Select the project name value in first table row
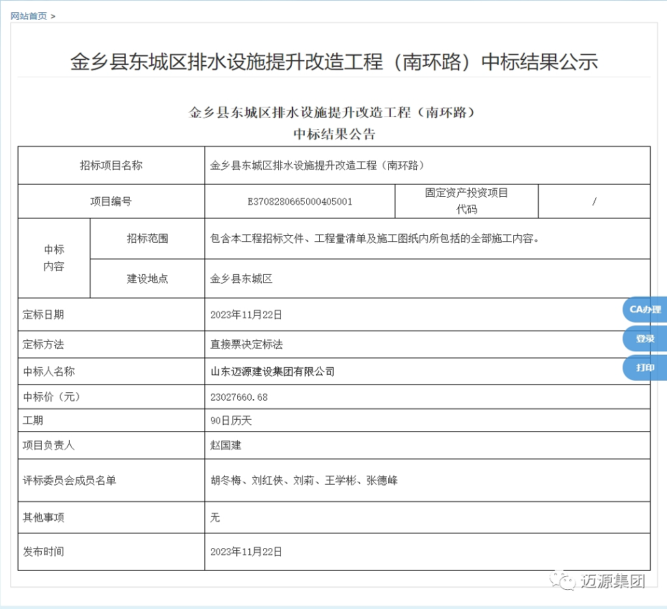The height and width of the screenshot is (609, 667). click(317, 165)
